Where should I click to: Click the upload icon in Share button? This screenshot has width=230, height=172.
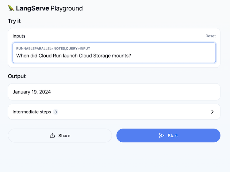[53, 136]
